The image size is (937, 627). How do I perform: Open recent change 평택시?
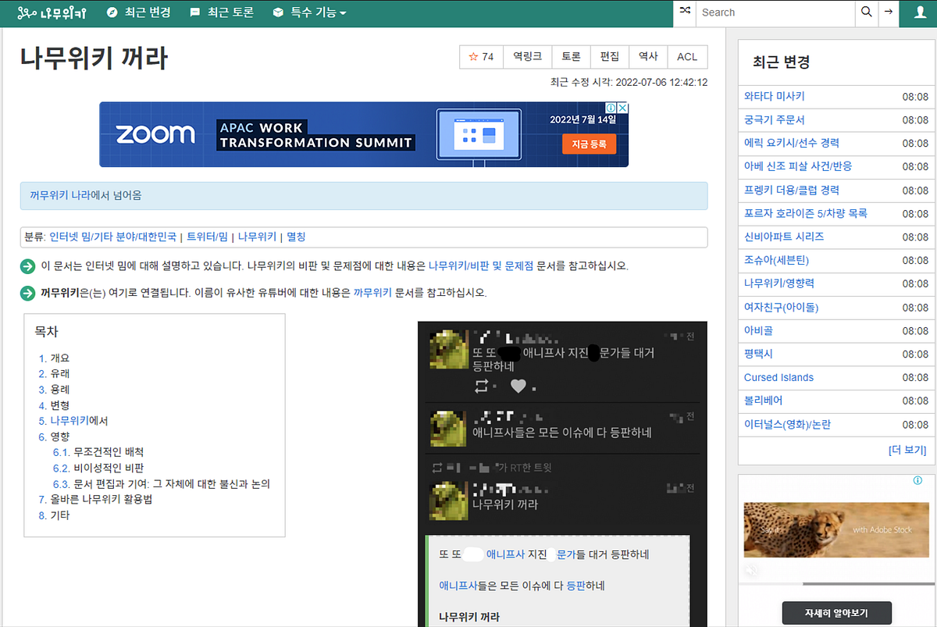point(759,354)
